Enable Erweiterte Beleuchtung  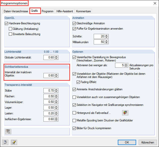[x=10, y=34]
